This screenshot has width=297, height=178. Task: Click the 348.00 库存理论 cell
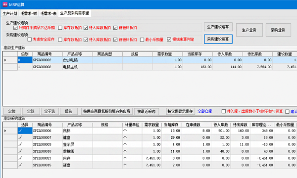[x=262, y=131]
